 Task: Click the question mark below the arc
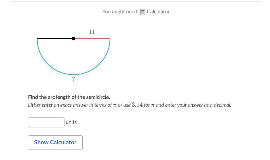click(74, 79)
